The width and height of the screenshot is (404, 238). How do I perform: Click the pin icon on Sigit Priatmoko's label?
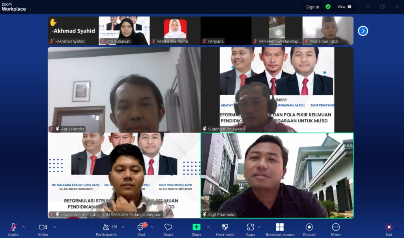[204, 214]
